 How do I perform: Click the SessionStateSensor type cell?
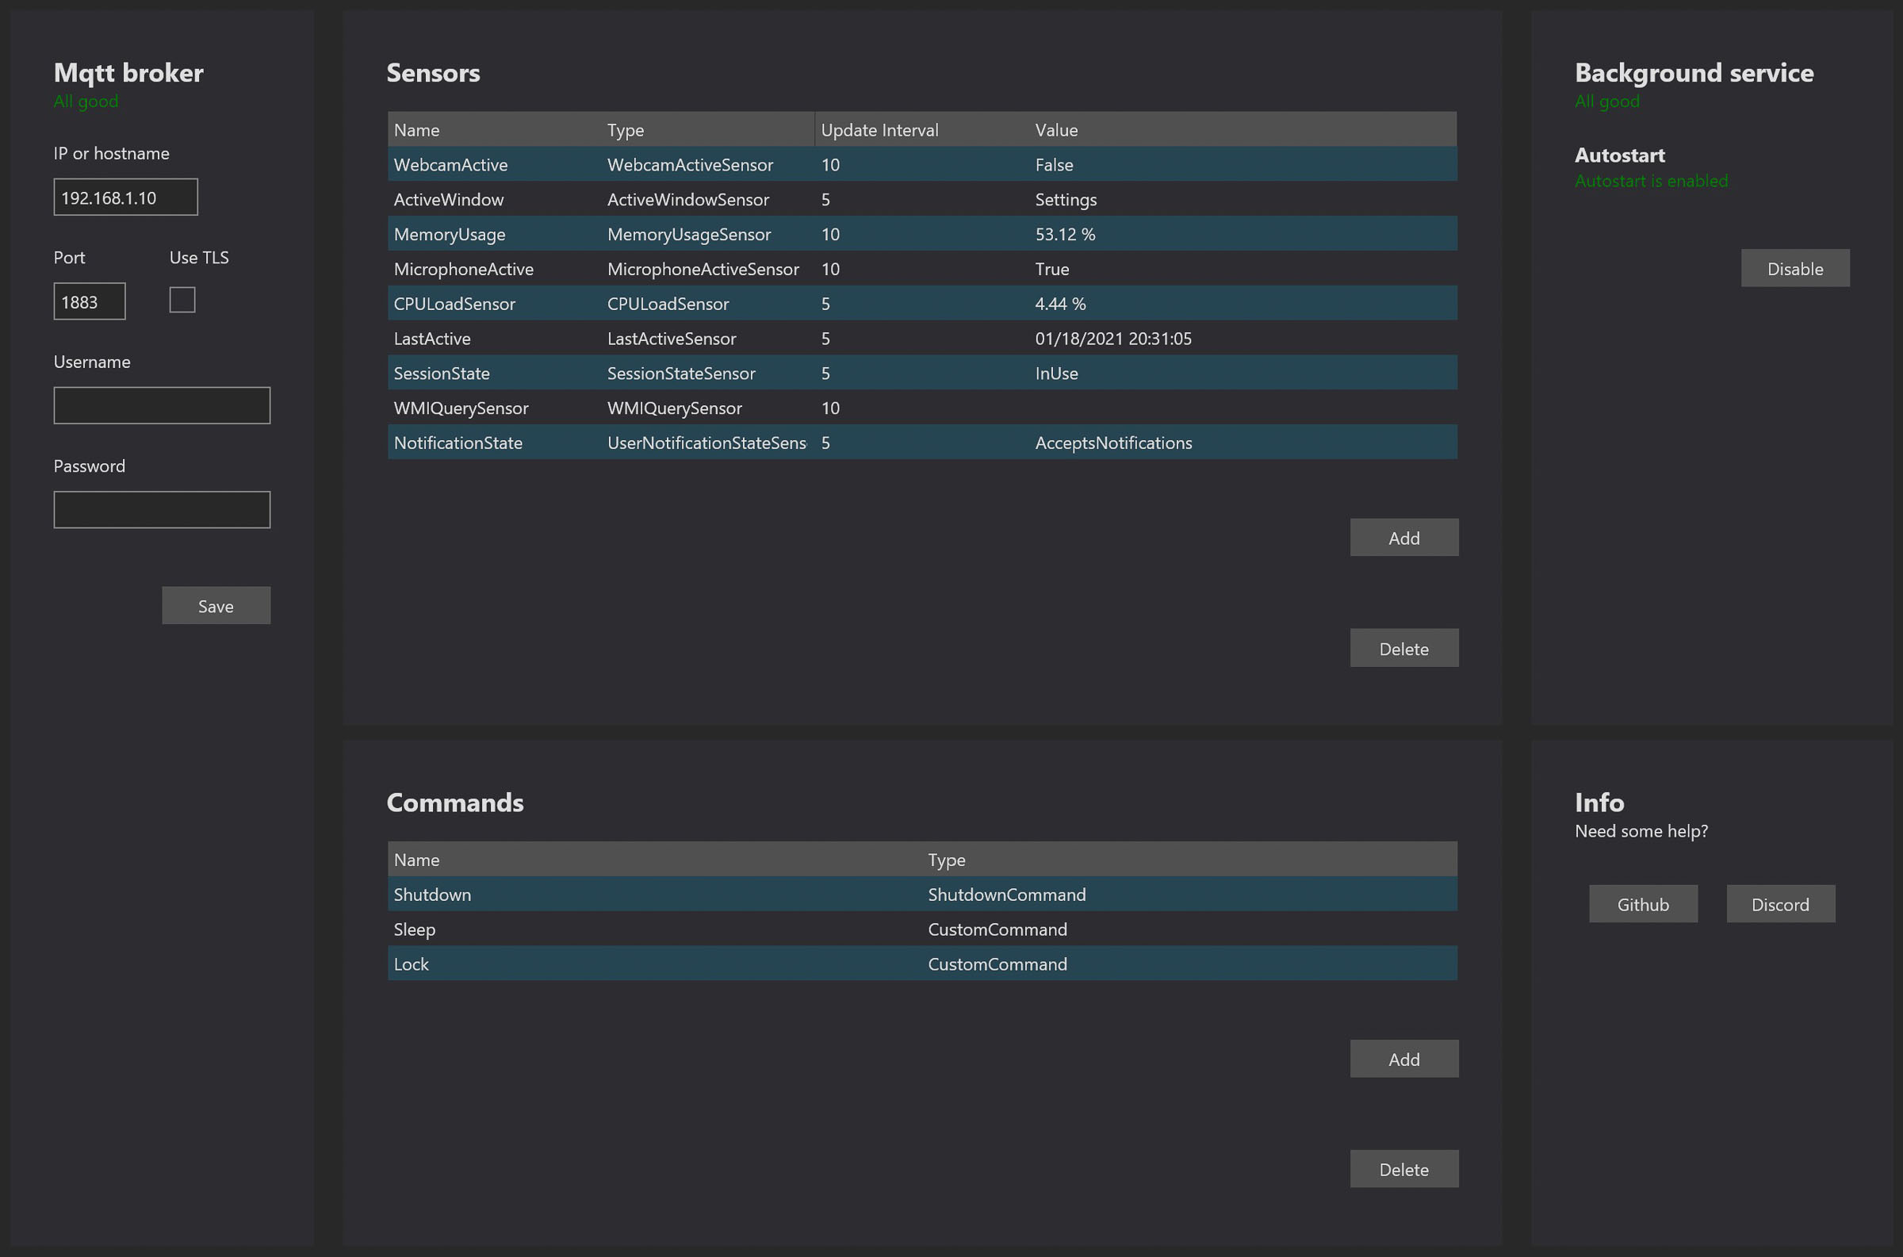tap(708, 373)
